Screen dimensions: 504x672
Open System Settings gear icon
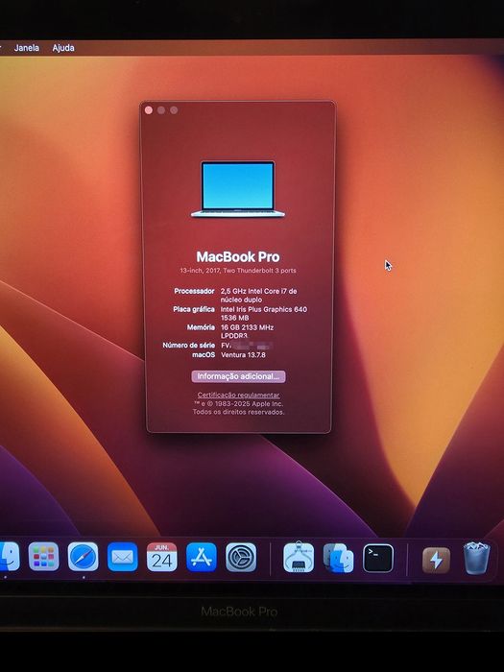pos(241,557)
